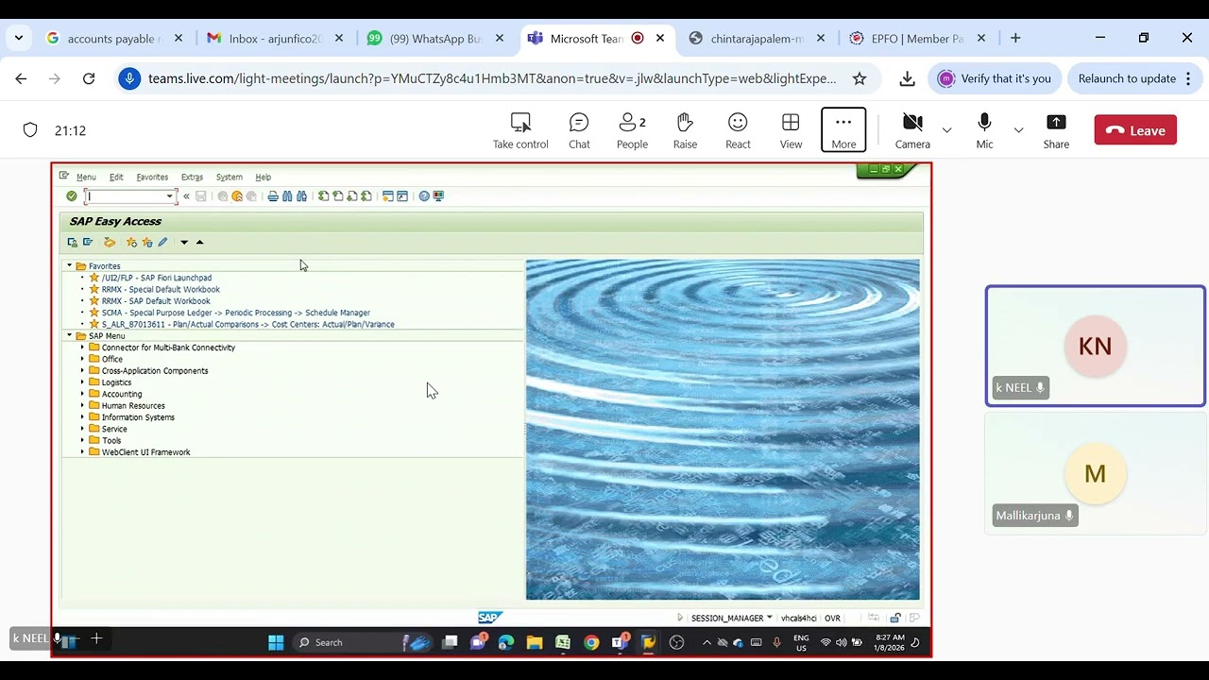Expand the Accounting folder

(82, 394)
